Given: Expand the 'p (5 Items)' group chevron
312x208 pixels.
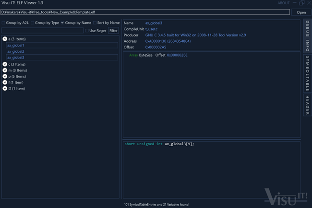Looking at the screenshot, I should point(5,76).
